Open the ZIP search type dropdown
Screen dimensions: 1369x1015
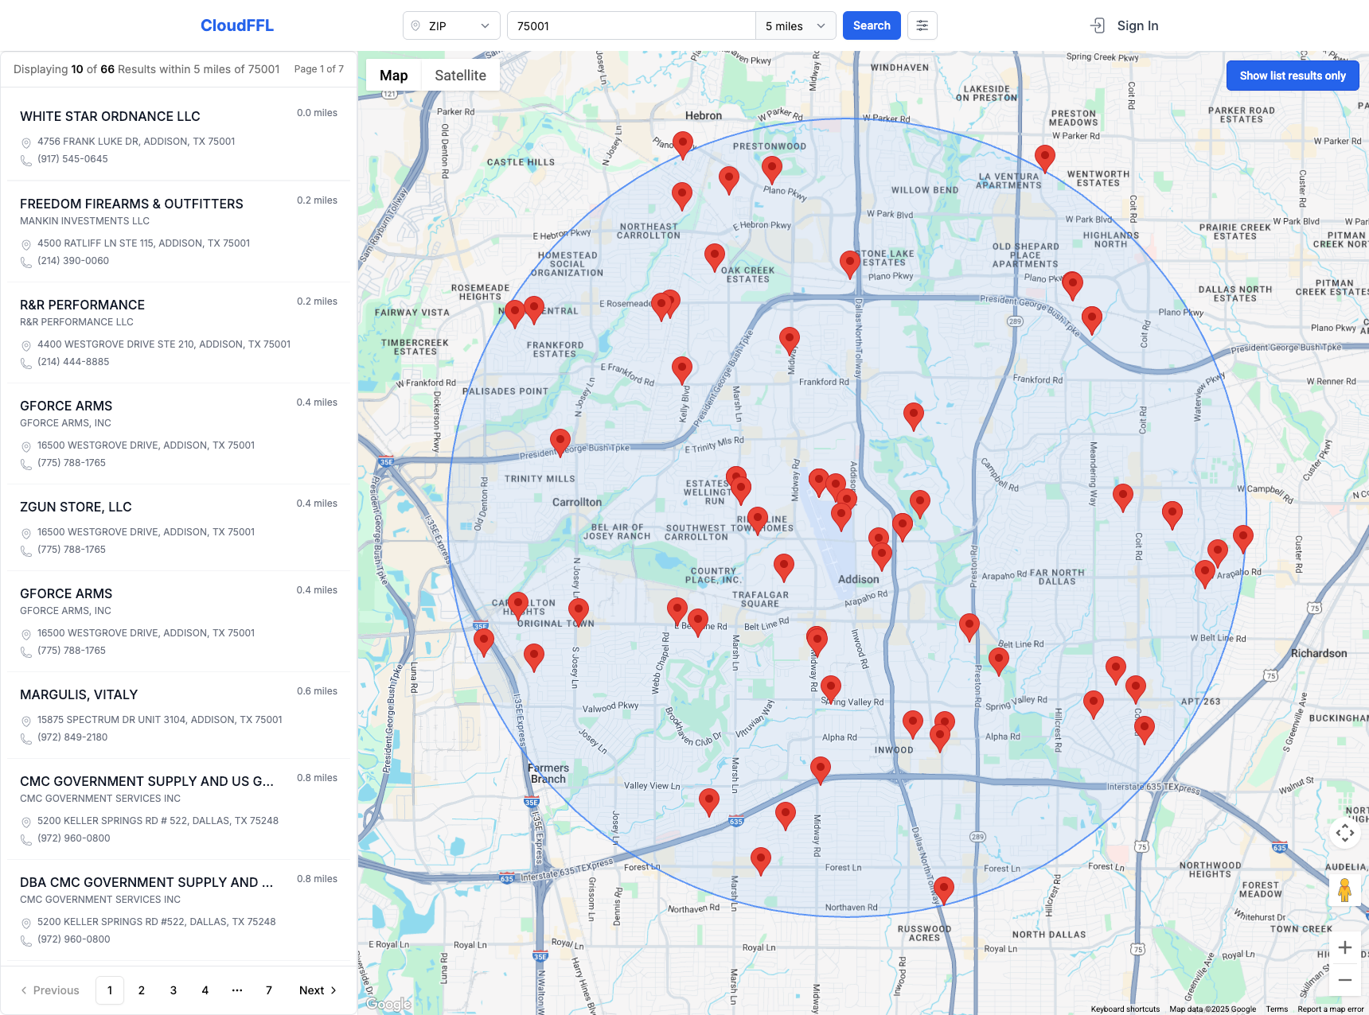coord(451,25)
